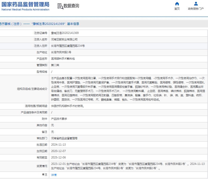Click the 河南省药品监督管理局 value
Screen dimensions: 208x179
click(64, 138)
